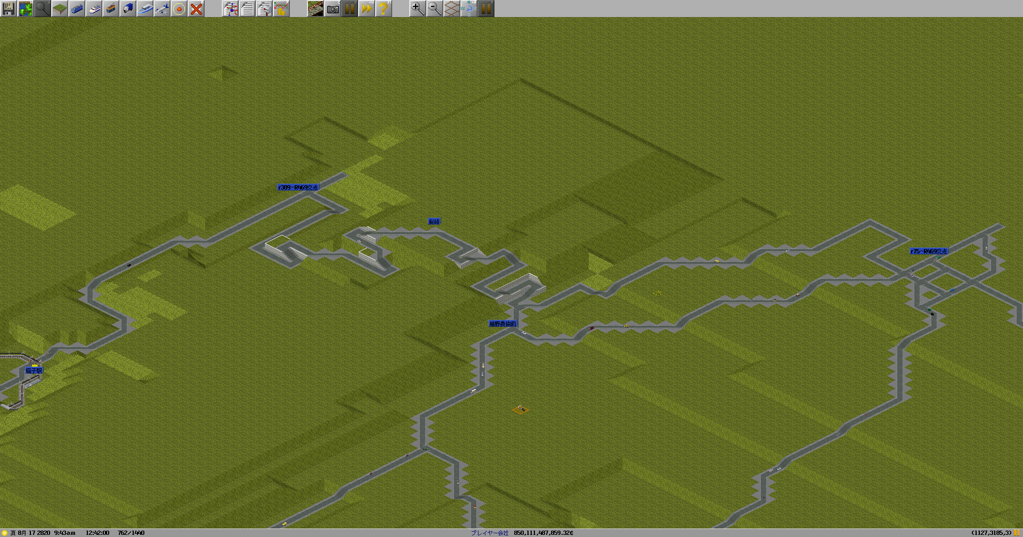Zoom out with magnifier minus
Image resolution: width=1023 pixels, height=537 pixels.
[435, 9]
